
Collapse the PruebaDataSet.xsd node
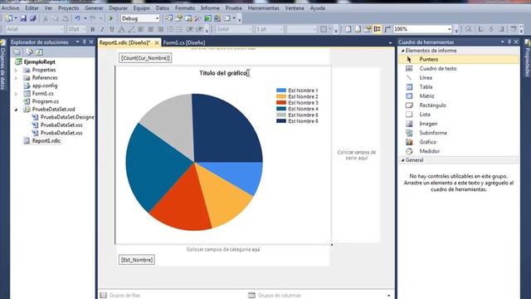coord(16,110)
